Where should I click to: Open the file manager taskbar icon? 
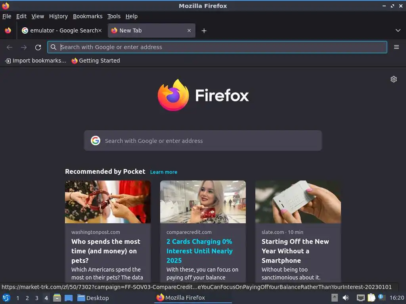tap(57, 298)
